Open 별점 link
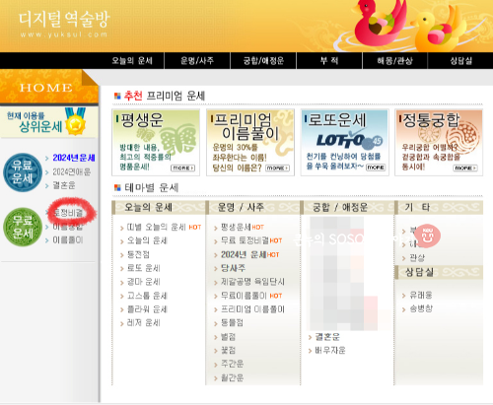Image resolution: width=493 pixels, height=405 pixels. [228, 337]
